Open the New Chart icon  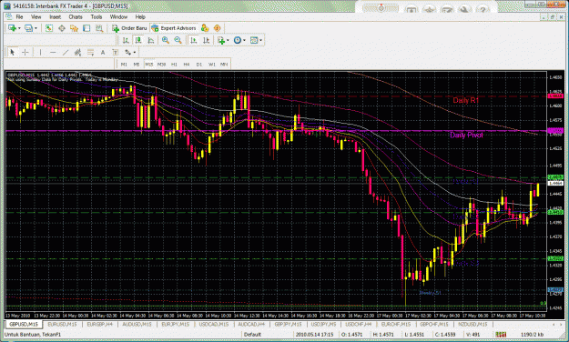click(x=12, y=28)
